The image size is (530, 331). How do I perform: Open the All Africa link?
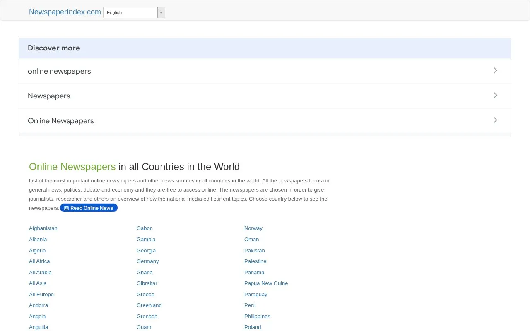click(39, 261)
